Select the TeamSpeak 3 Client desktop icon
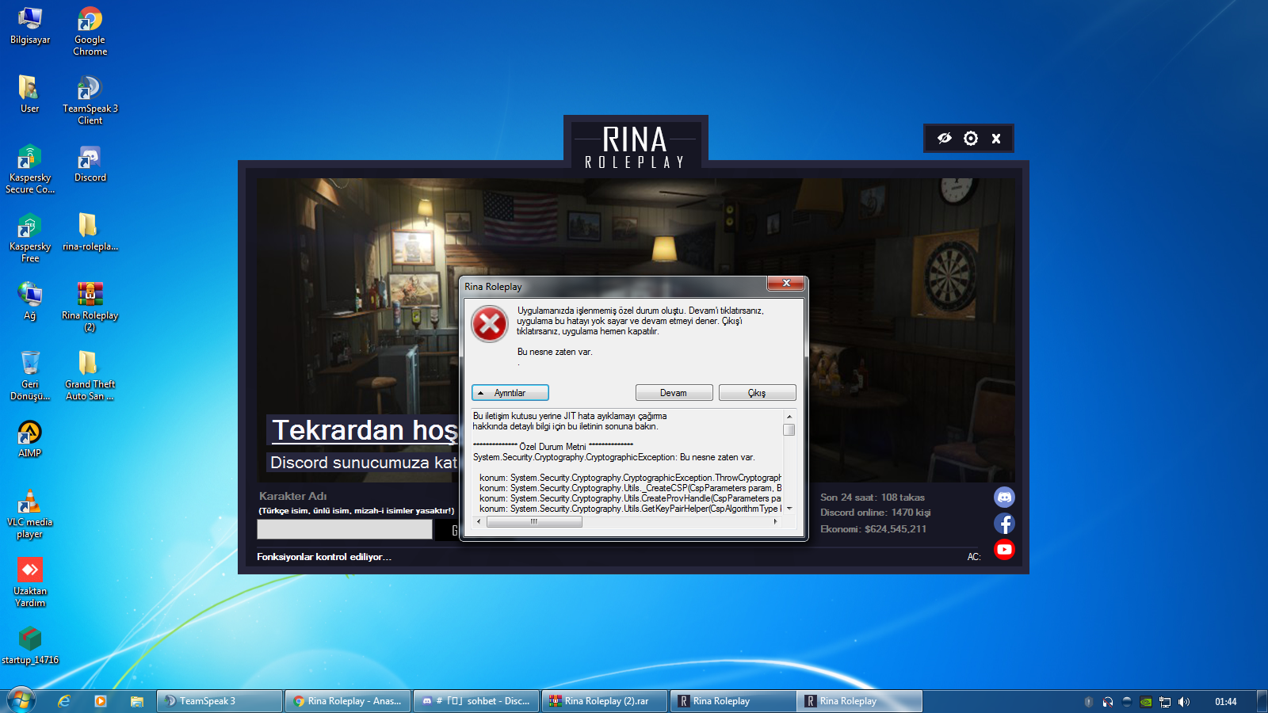The image size is (1268, 713). point(90,101)
